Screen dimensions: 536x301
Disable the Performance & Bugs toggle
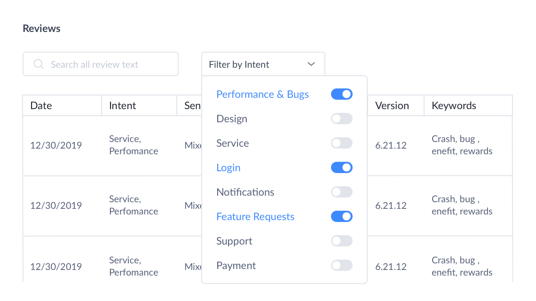pos(341,94)
